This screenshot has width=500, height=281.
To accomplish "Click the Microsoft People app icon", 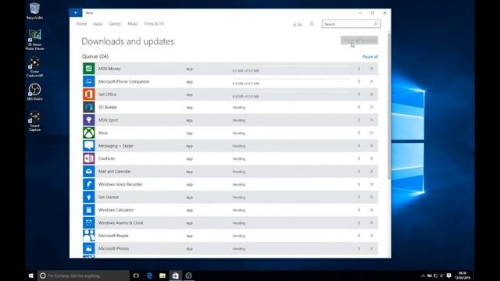I will [88, 236].
